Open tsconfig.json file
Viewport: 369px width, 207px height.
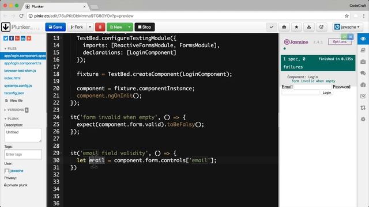14,93
